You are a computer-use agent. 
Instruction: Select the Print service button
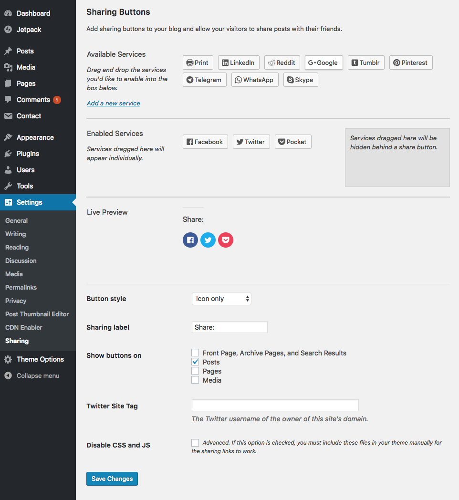click(x=198, y=62)
